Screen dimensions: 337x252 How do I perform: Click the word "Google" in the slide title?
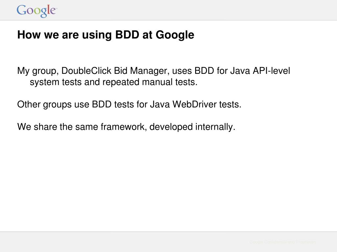pos(175,35)
